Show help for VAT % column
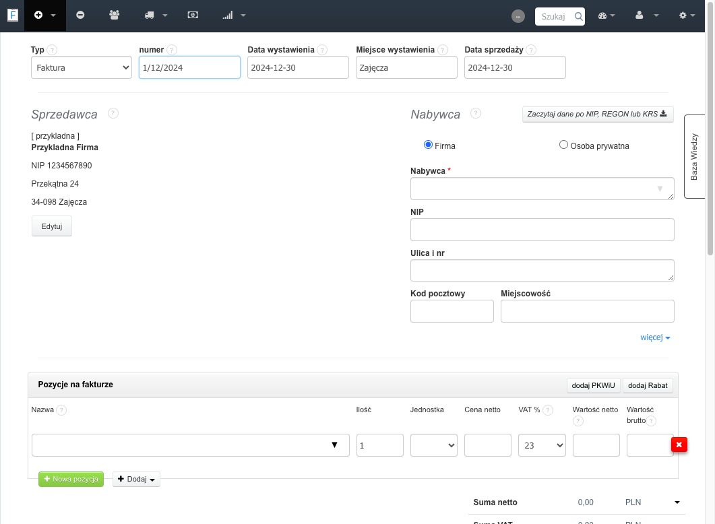Screen dimensions: 715x524 548,410
